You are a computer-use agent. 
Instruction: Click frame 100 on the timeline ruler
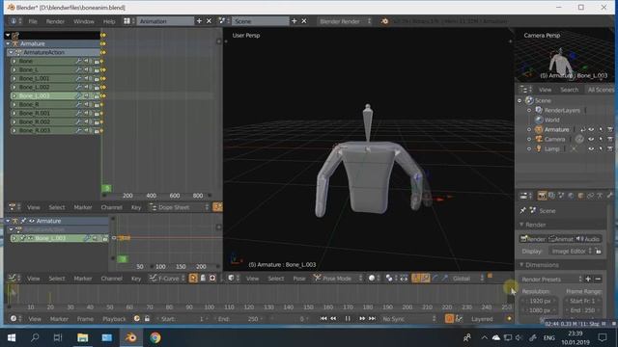(x=209, y=307)
